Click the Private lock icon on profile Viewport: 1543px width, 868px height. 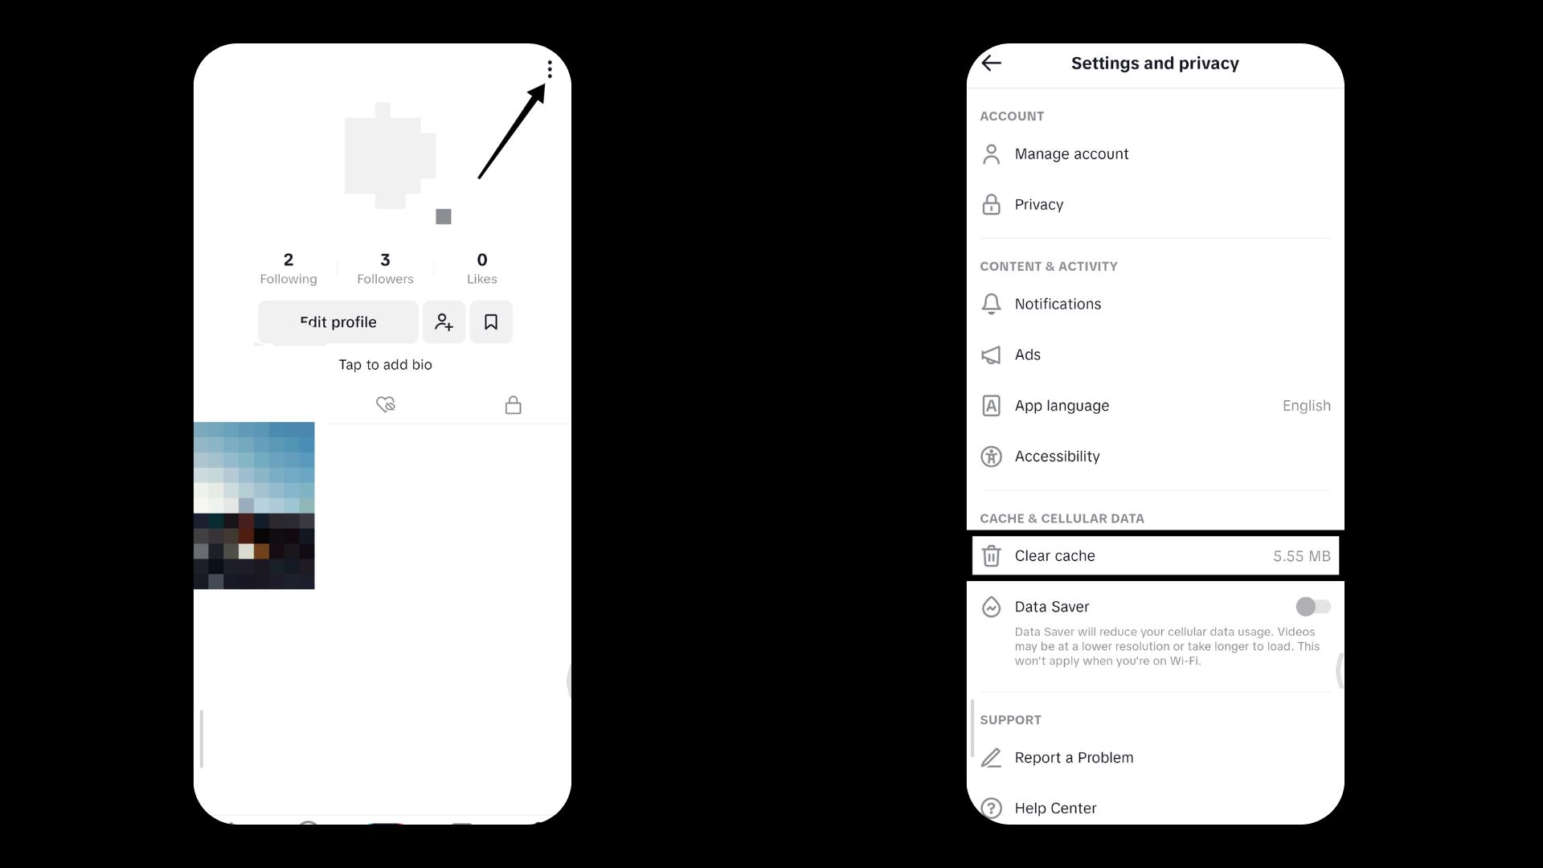click(x=512, y=403)
